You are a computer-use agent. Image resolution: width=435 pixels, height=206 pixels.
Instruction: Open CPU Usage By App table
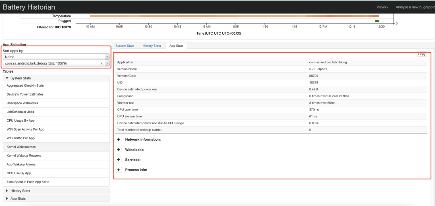56,121
